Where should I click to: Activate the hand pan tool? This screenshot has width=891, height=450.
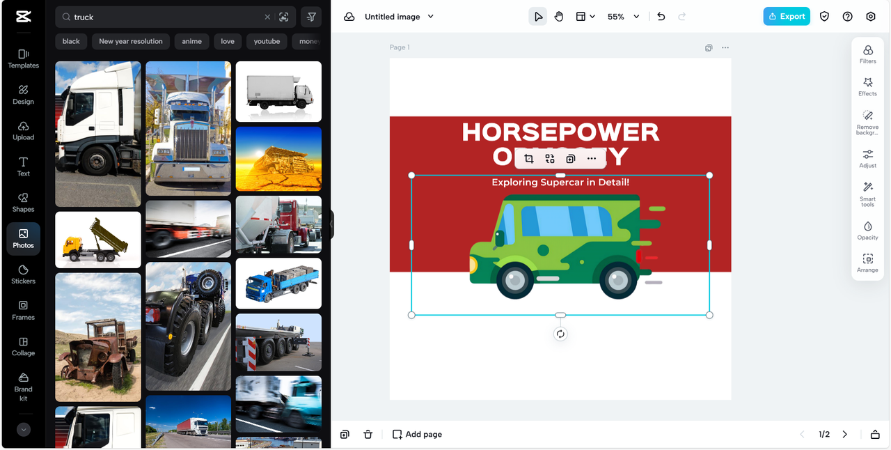click(x=559, y=17)
